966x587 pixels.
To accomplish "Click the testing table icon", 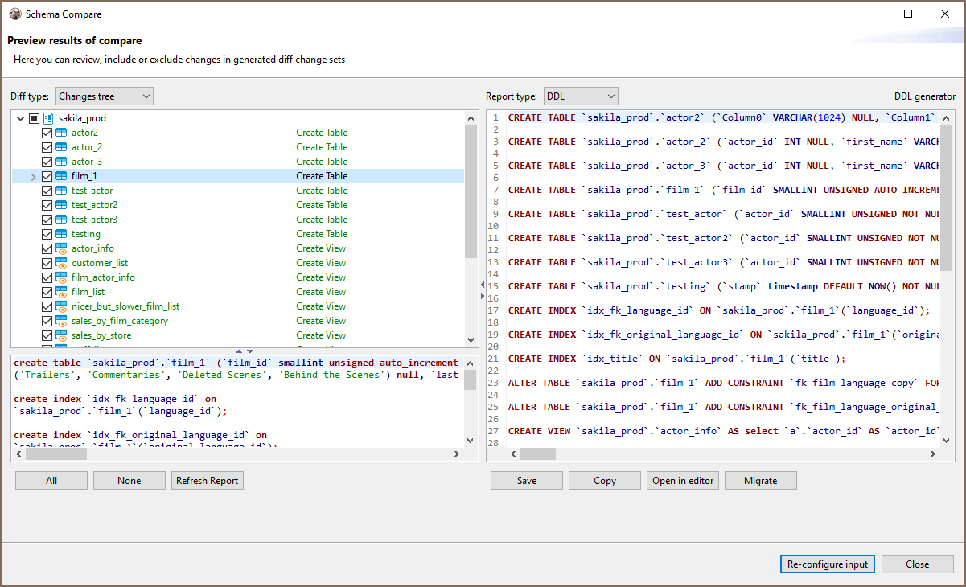I will click(61, 234).
